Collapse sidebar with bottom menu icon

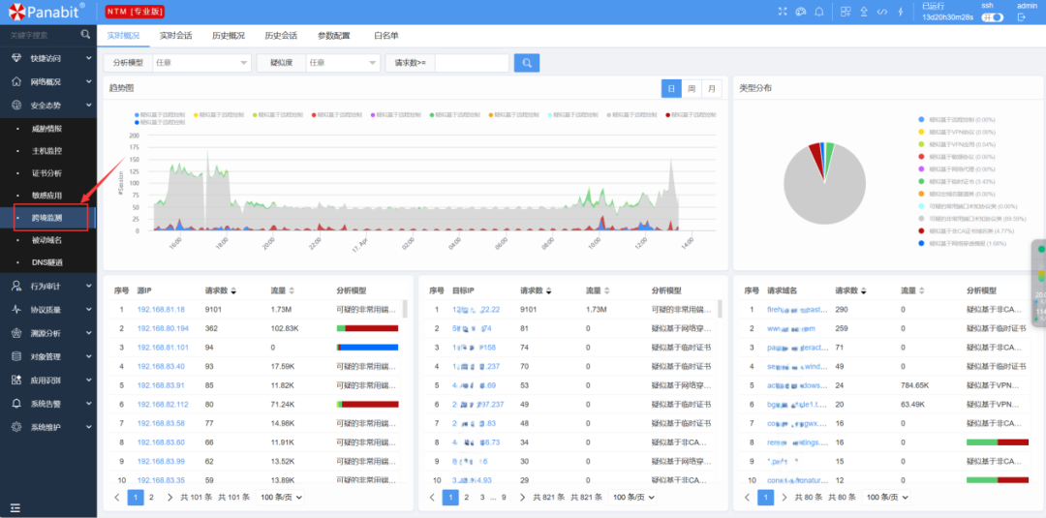click(15, 508)
